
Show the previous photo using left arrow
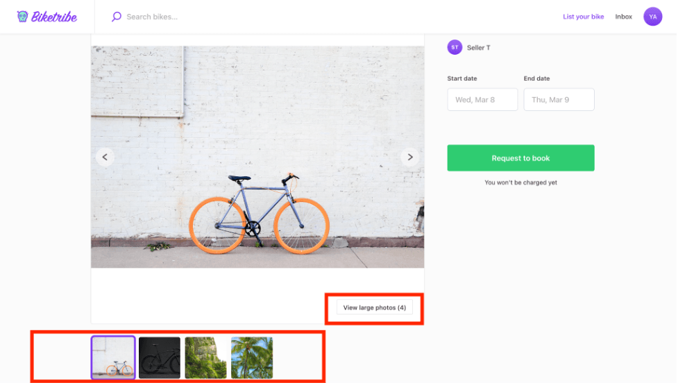(105, 157)
